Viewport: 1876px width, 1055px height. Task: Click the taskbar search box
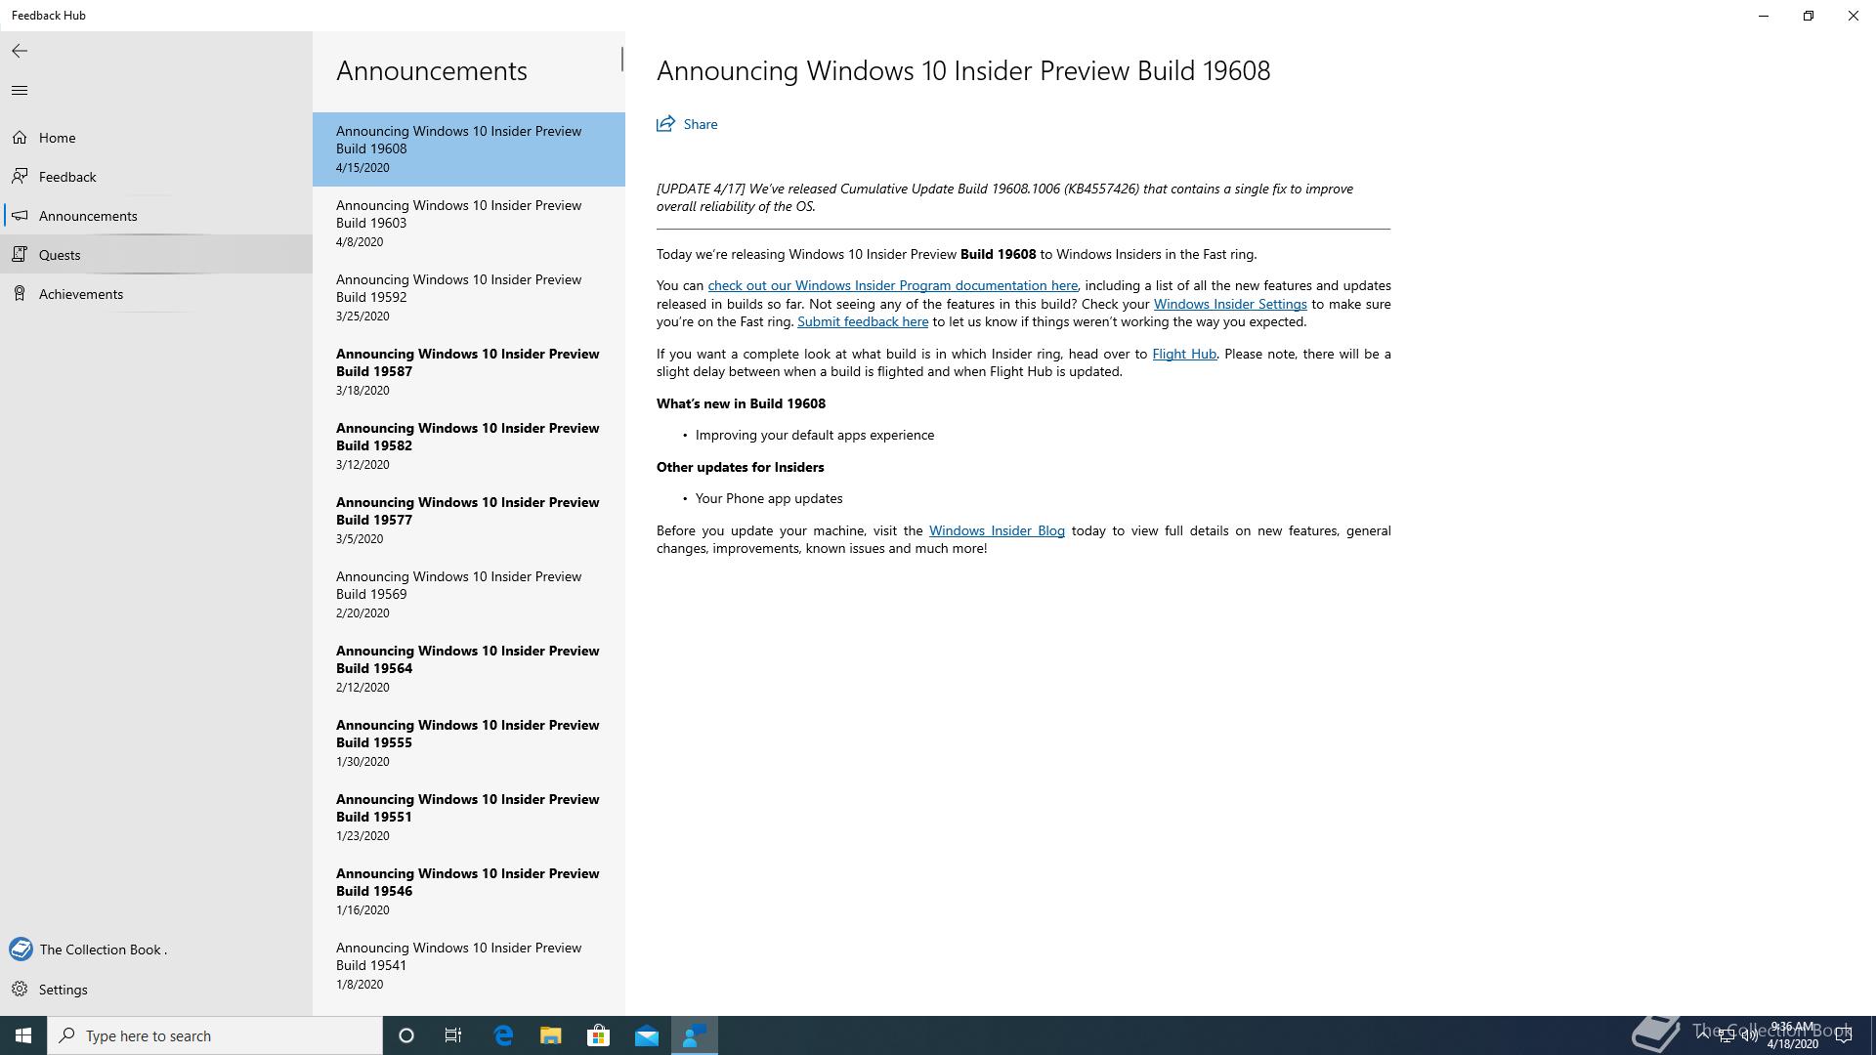[x=215, y=1035]
